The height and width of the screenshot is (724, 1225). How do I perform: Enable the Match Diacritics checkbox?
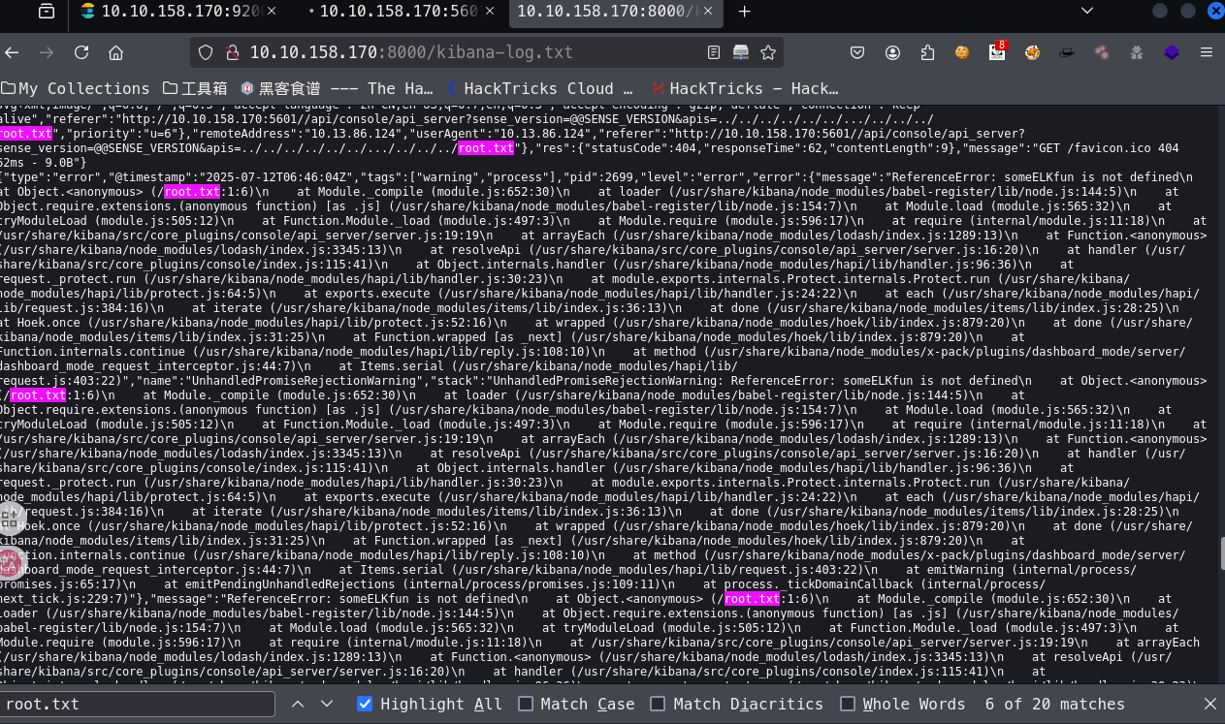coord(658,704)
